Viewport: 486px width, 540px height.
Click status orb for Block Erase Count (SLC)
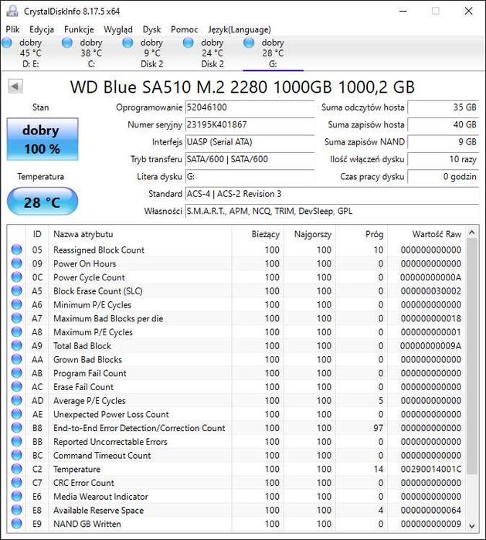16,291
